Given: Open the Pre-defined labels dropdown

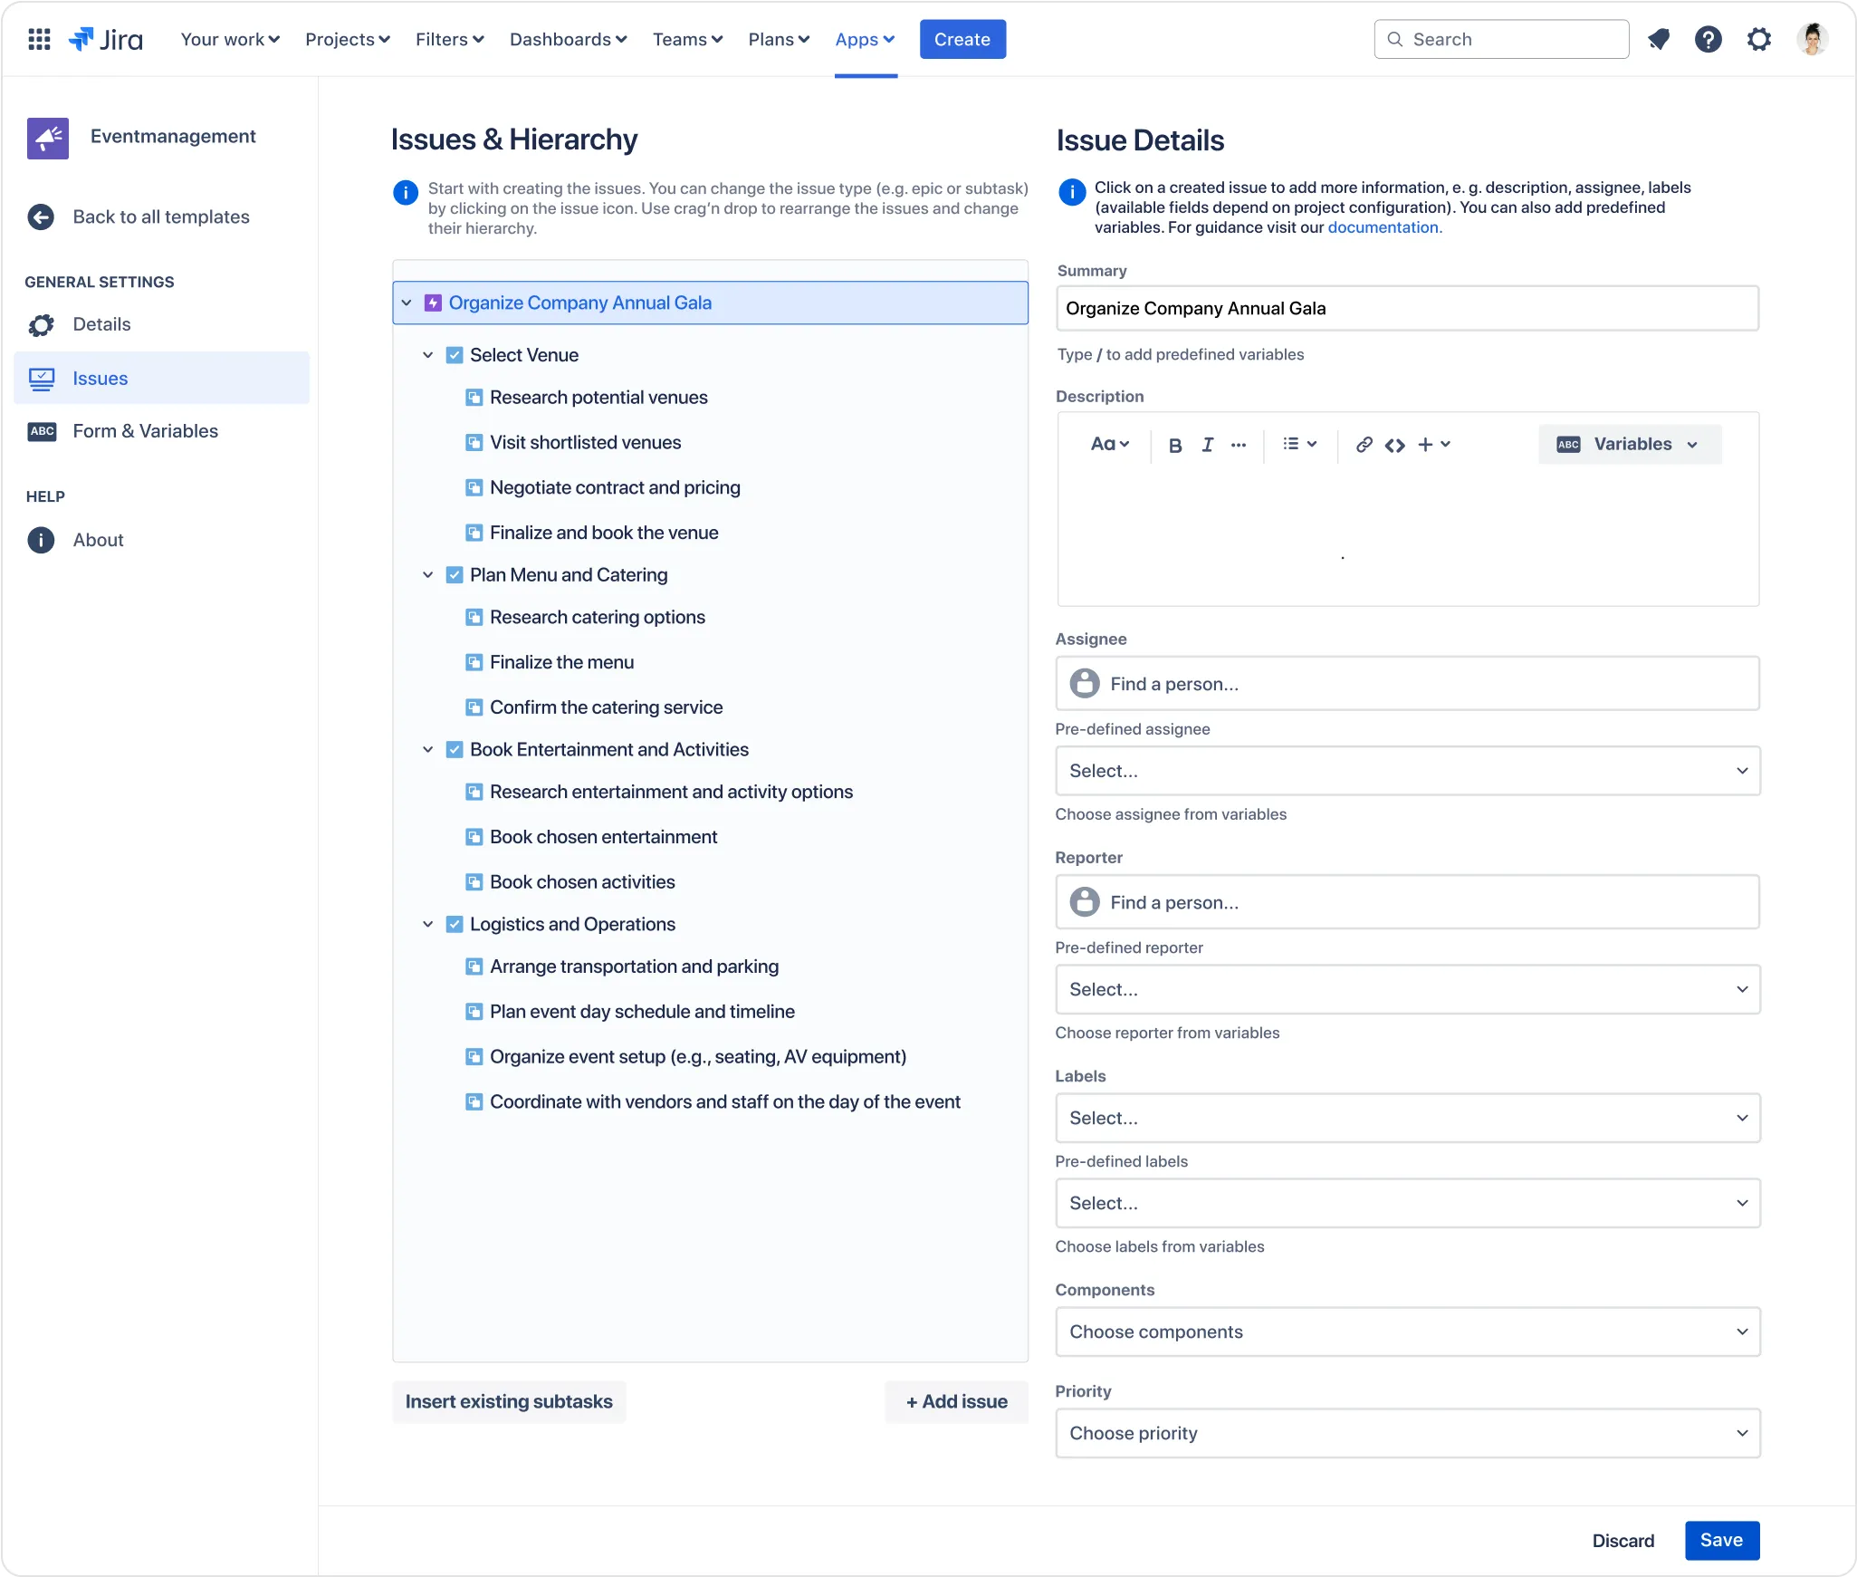Looking at the screenshot, I should pos(1408,1203).
